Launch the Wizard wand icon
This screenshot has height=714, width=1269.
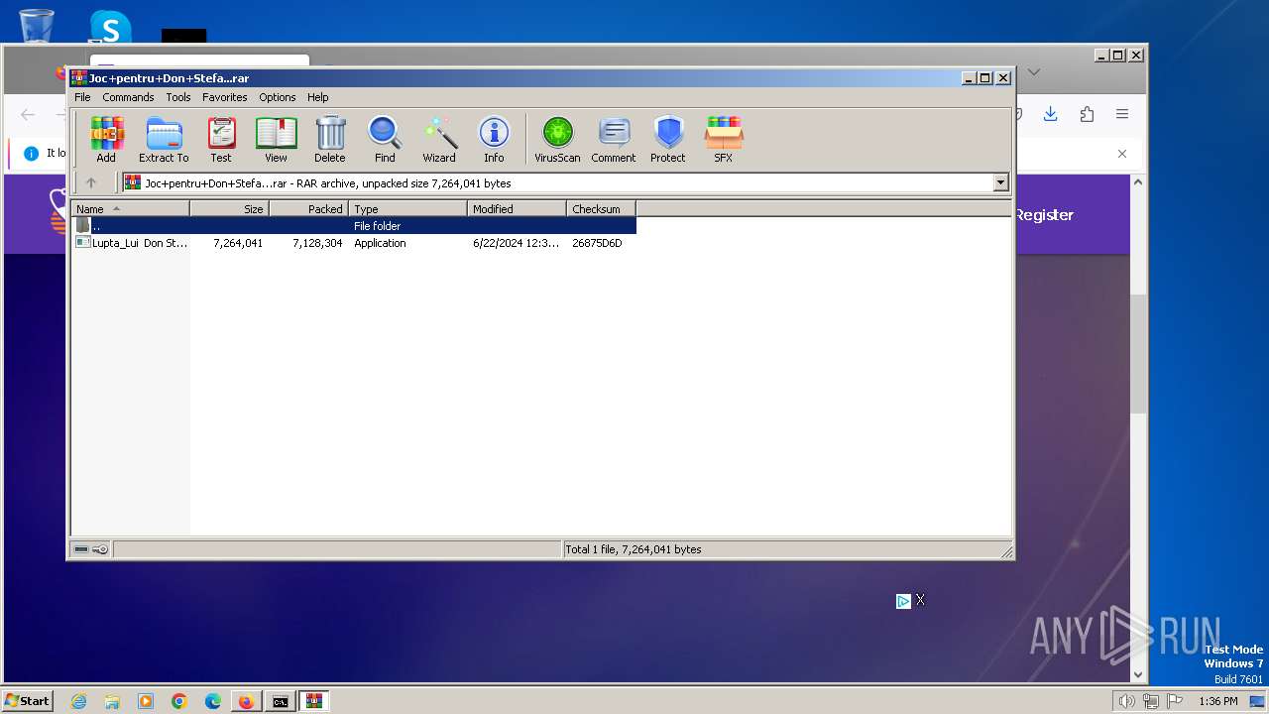pyautogui.click(x=439, y=139)
